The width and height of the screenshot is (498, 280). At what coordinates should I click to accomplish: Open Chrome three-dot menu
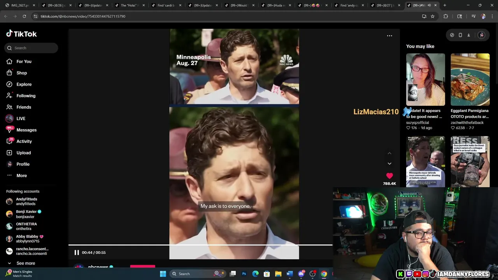click(493, 16)
